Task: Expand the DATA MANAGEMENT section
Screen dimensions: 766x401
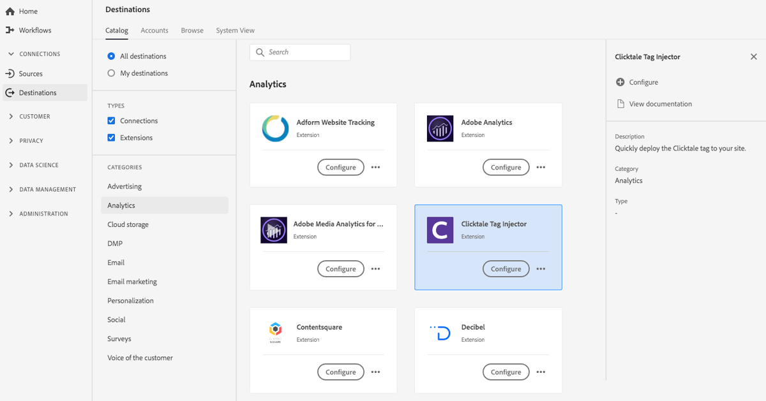Action: 10,189
